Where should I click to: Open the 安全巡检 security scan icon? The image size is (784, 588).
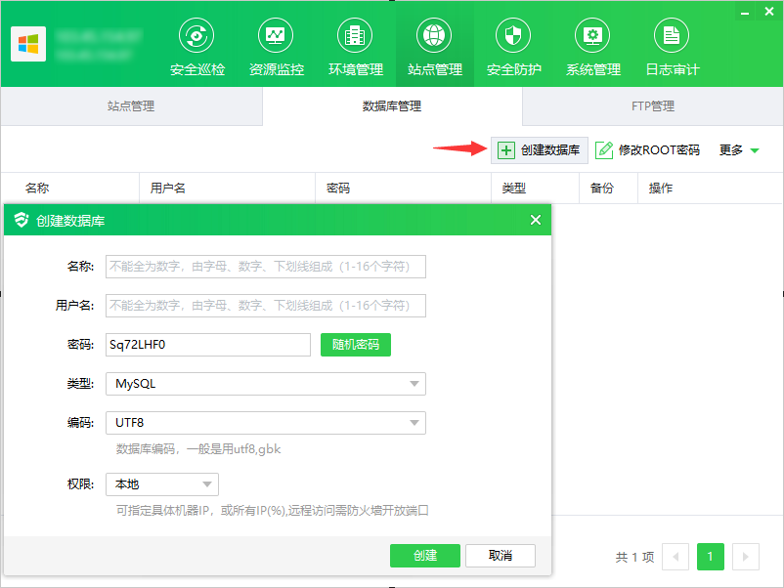click(196, 35)
